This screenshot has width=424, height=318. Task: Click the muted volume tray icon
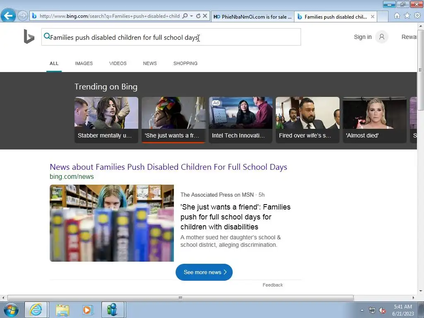click(x=382, y=311)
